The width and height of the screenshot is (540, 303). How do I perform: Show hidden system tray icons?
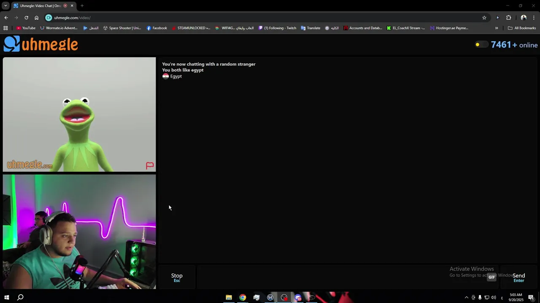pos(466,298)
